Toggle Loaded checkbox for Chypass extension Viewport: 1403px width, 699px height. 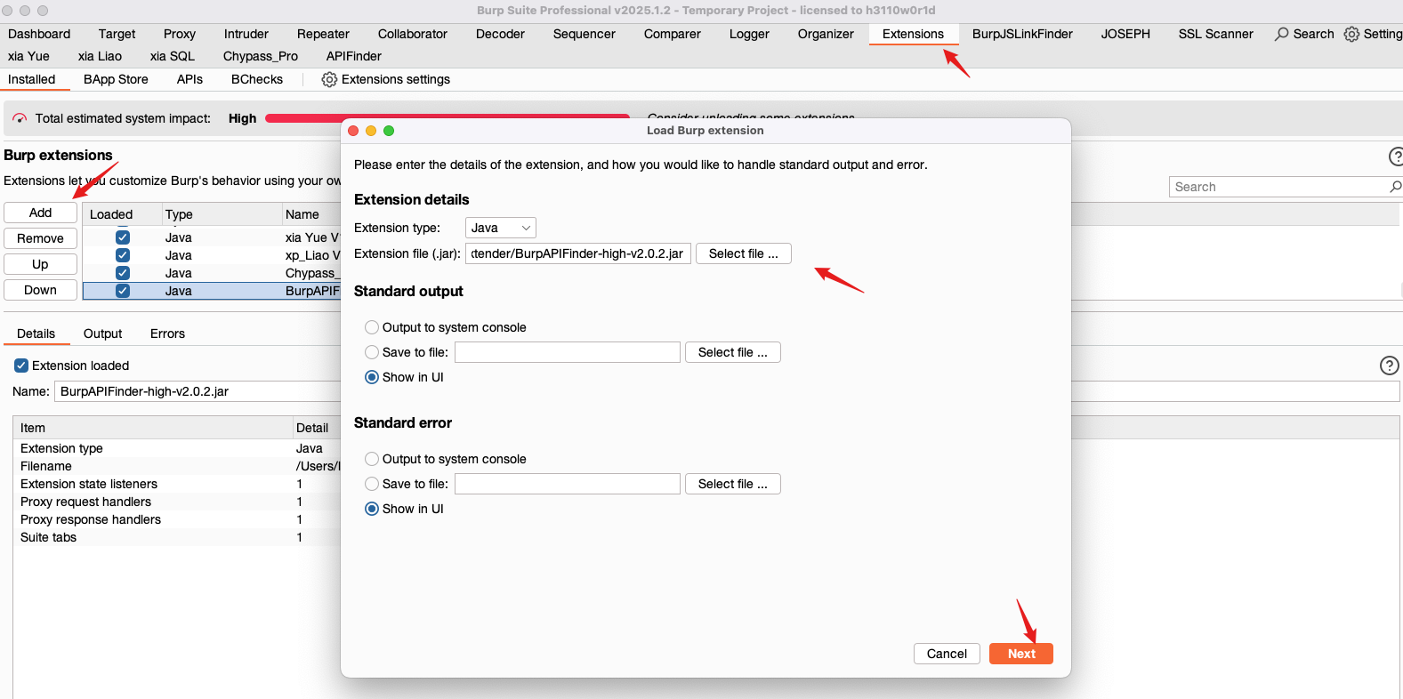pyautogui.click(x=123, y=273)
